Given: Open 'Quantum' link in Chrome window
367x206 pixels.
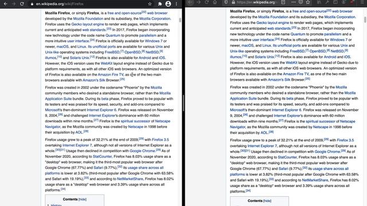Looking at the screenshot, I should click(113, 35).
